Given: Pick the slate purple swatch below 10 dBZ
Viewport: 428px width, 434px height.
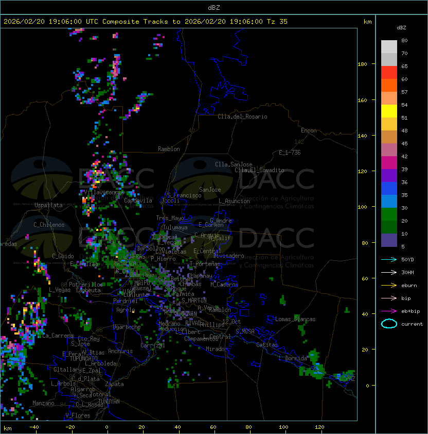Looking at the screenshot, I should coord(389,240).
